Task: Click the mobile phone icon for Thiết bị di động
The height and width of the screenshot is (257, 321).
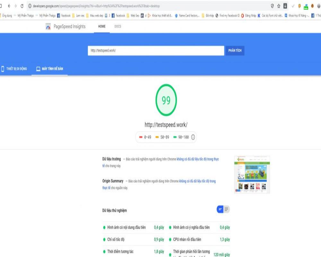Action: point(3,69)
